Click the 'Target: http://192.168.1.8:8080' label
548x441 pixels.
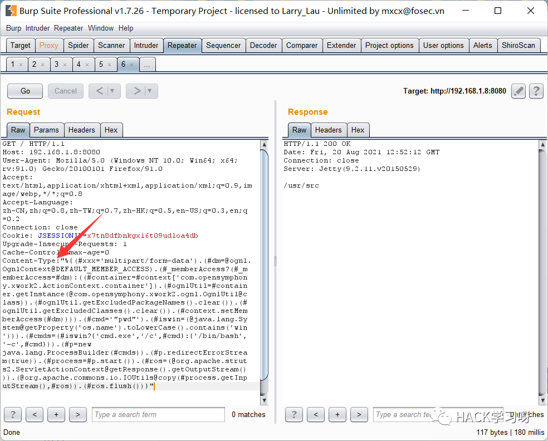tap(454, 91)
